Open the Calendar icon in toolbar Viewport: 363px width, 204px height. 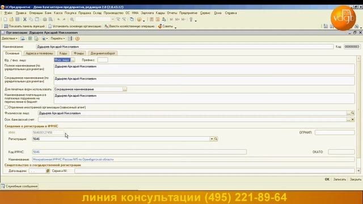(x=158, y=20)
